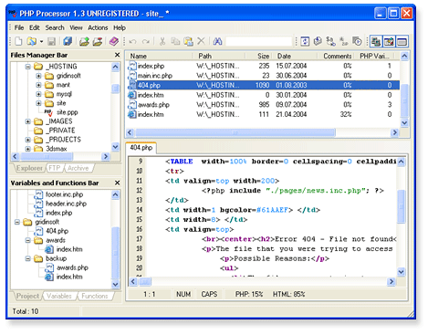Click the open project folder icon

click(x=84, y=41)
